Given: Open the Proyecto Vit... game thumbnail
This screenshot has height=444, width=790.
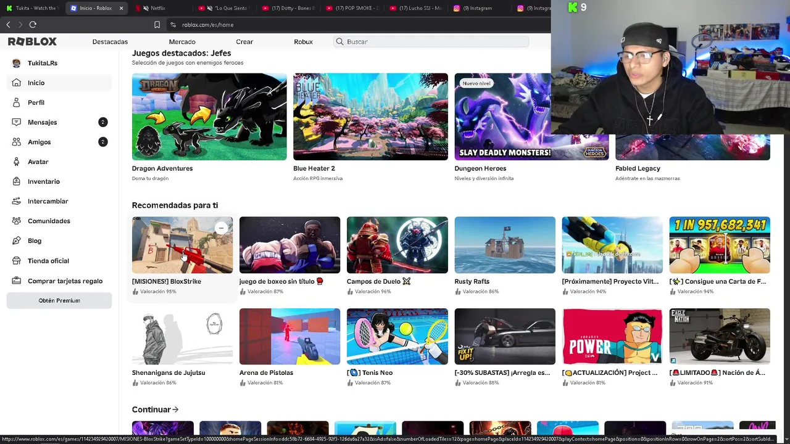Looking at the screenshot, I should tap(612, 245).
